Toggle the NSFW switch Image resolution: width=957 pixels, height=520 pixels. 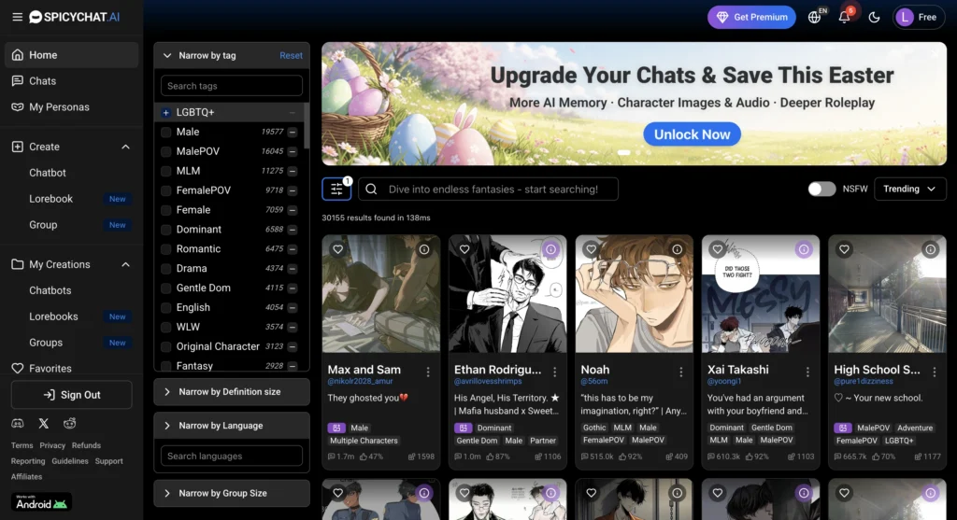coord(821,189)
